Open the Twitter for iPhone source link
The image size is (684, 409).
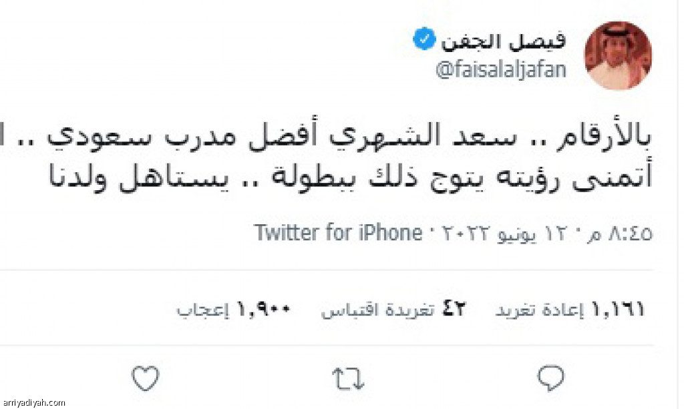tap(338, 233)
